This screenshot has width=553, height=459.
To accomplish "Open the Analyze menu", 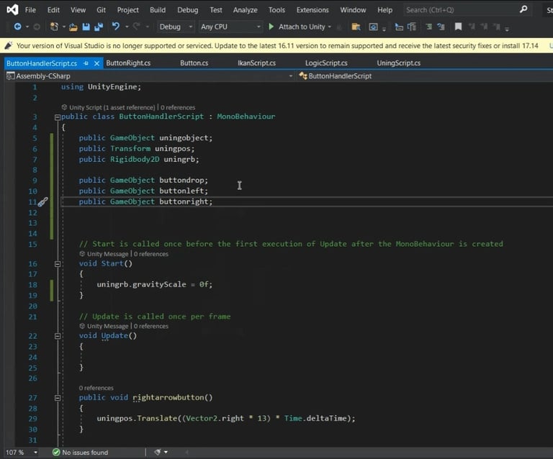I will (245, 10).
